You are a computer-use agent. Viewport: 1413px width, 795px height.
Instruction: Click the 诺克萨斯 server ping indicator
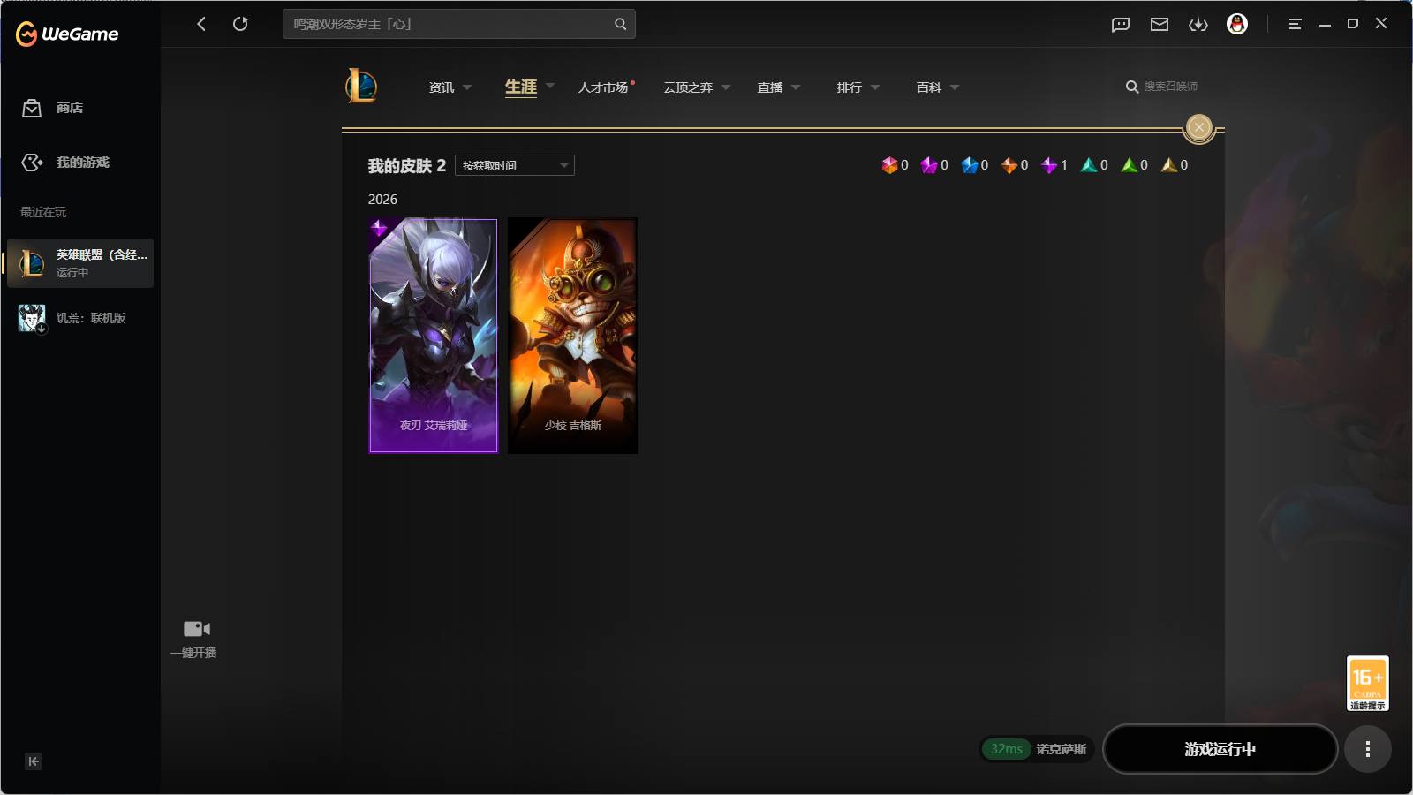point(1037,749)
